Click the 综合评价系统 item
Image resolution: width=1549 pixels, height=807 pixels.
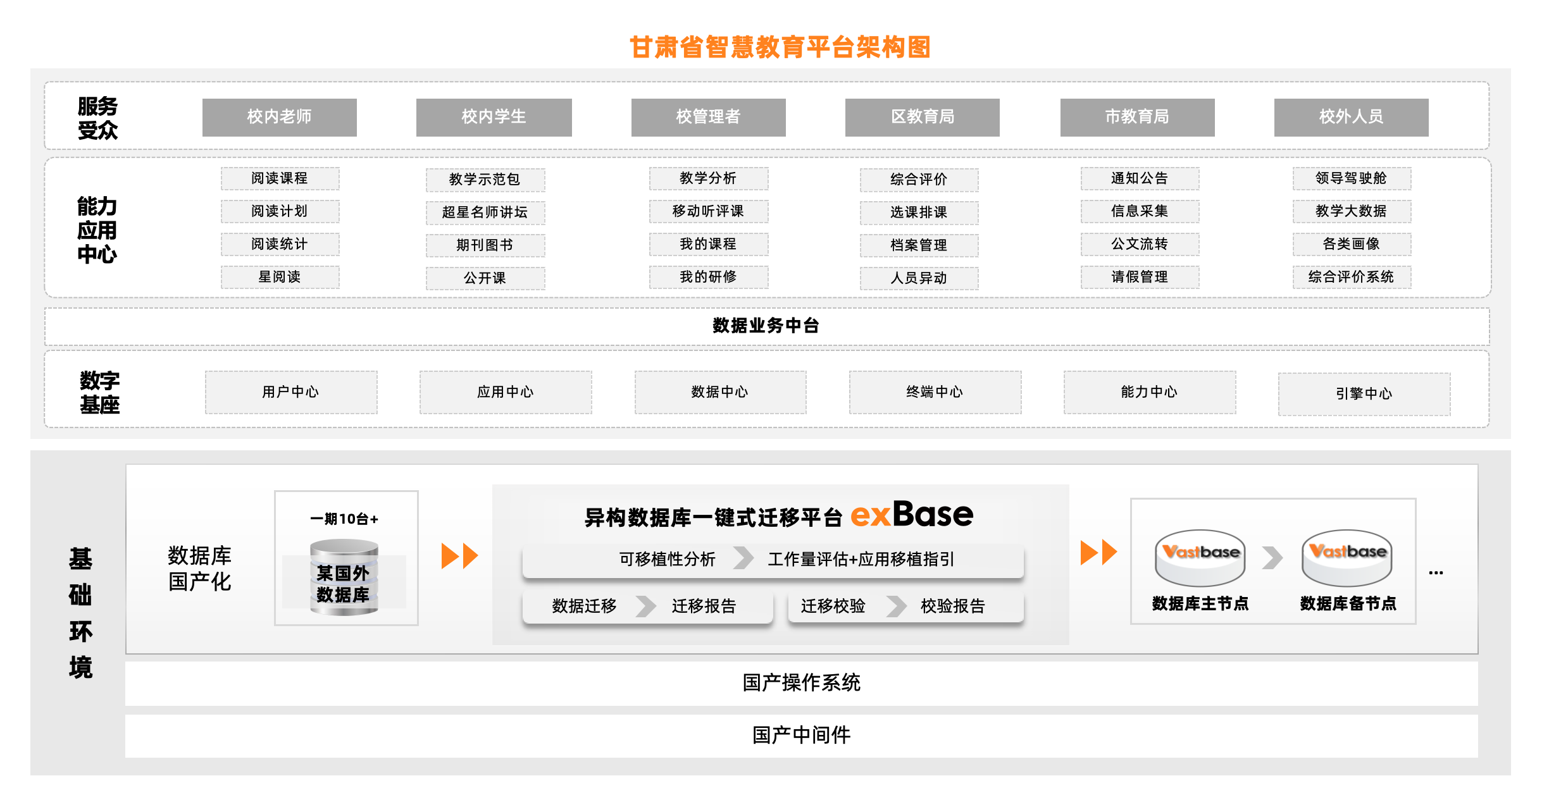pyautogui.click(x=1352, y=277)
